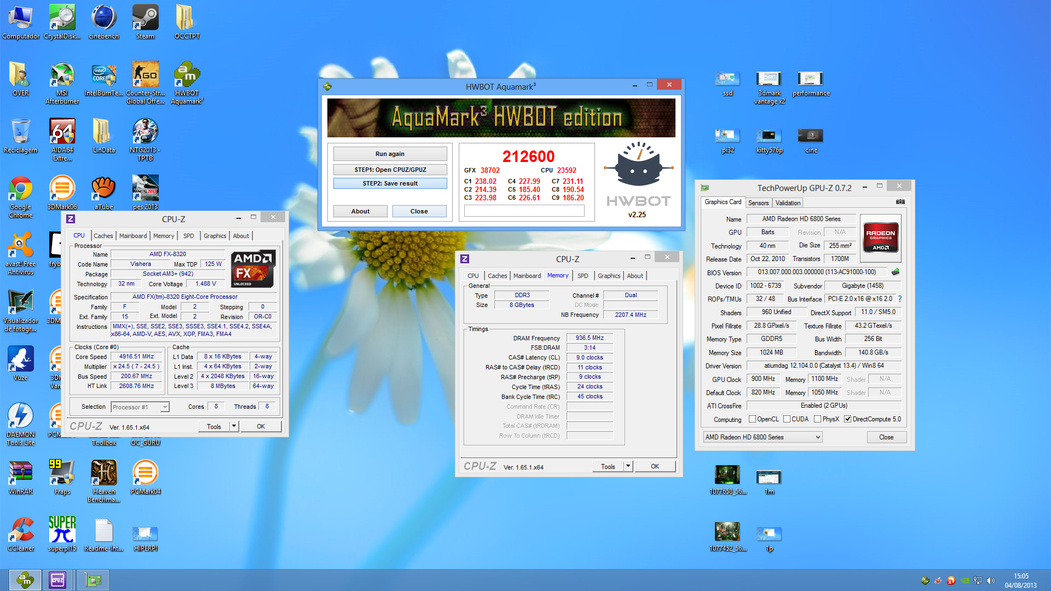Open HWBOT Aquamark3 desktop shortcut
The height and width of the screenshot is (591, 1051).
187,83
